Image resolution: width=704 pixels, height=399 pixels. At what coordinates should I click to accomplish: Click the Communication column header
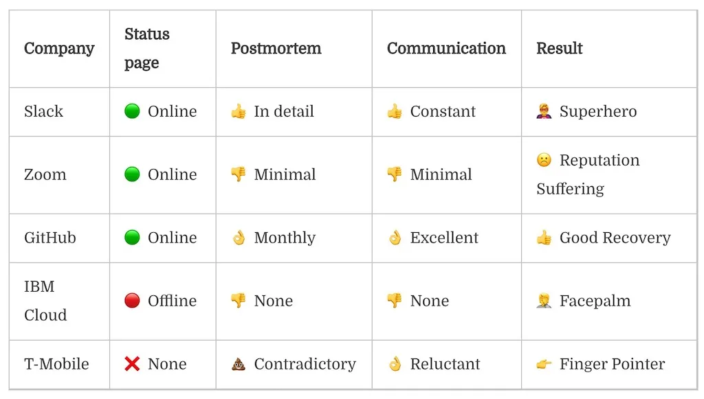point(446,49)
